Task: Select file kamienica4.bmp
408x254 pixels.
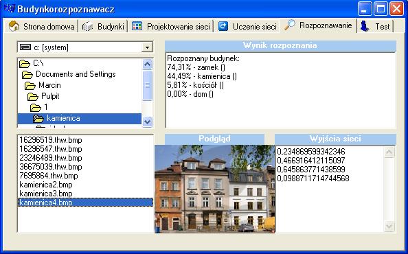Action: pos(85,203)
